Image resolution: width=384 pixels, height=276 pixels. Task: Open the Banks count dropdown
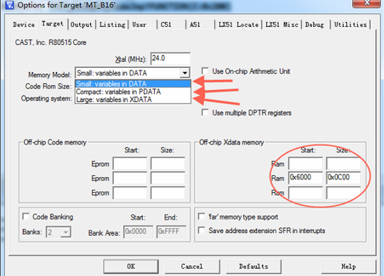point(66,232)
